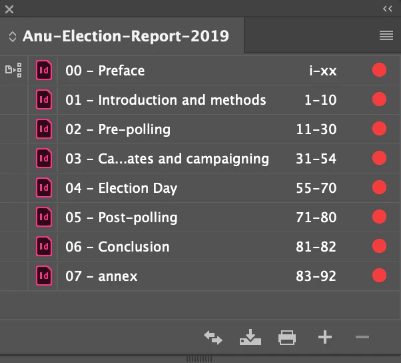
Task: Click the InDesign file icon for 07 – annex
Action: coord(44,276)
